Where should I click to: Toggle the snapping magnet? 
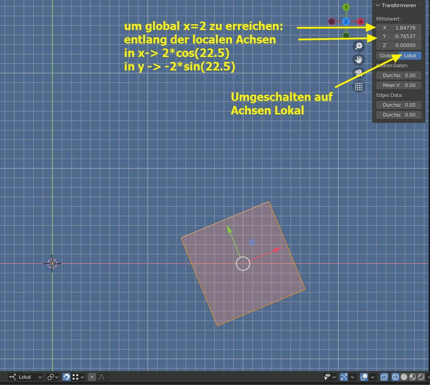point(66,377)
